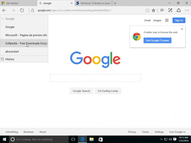
Task: Click the Sign in button
Action: pos(179,20)
